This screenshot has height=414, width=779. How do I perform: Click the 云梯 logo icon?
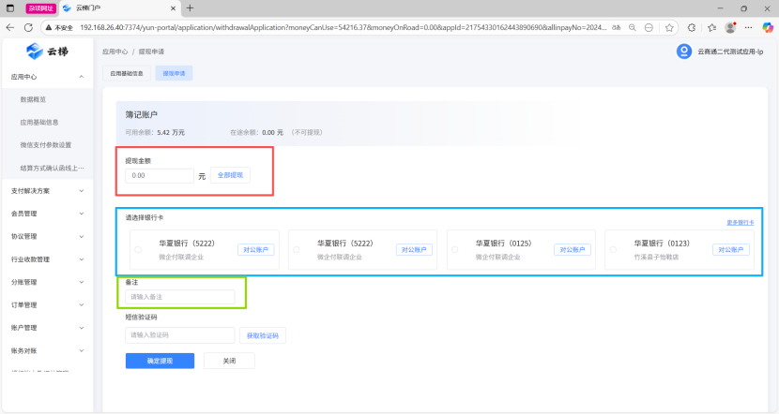(x=35, y=51)
